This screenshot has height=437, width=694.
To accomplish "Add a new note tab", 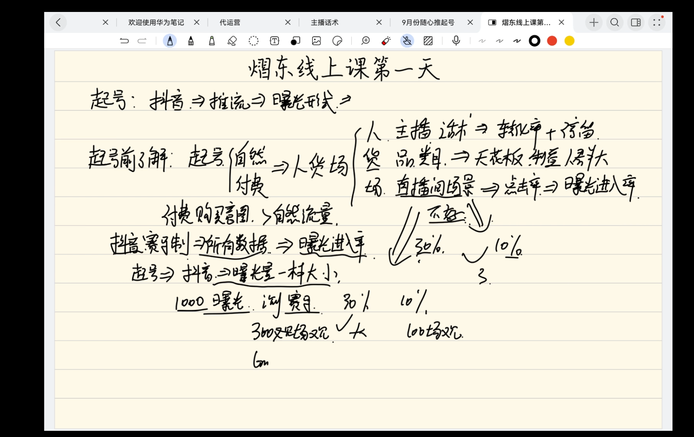I will [594, 22].
